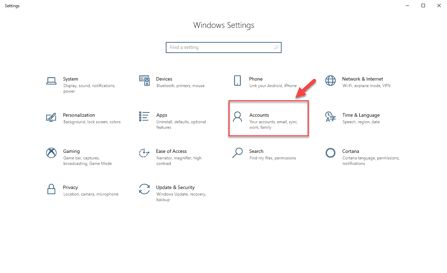Open the System category title
447x273 pixels.
(71, 79)
